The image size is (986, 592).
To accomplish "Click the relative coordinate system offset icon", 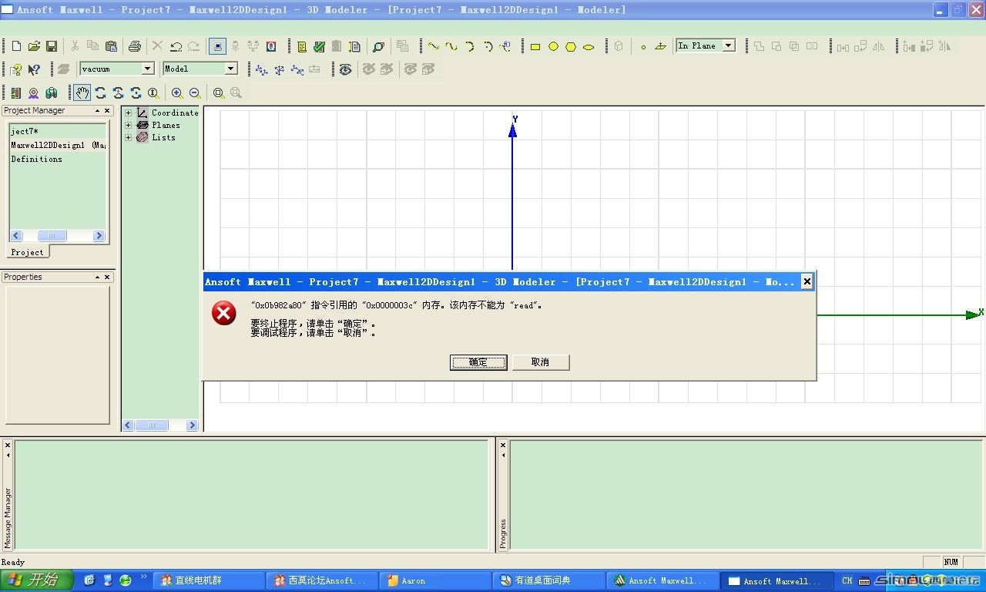I will [x=262, y=69].
